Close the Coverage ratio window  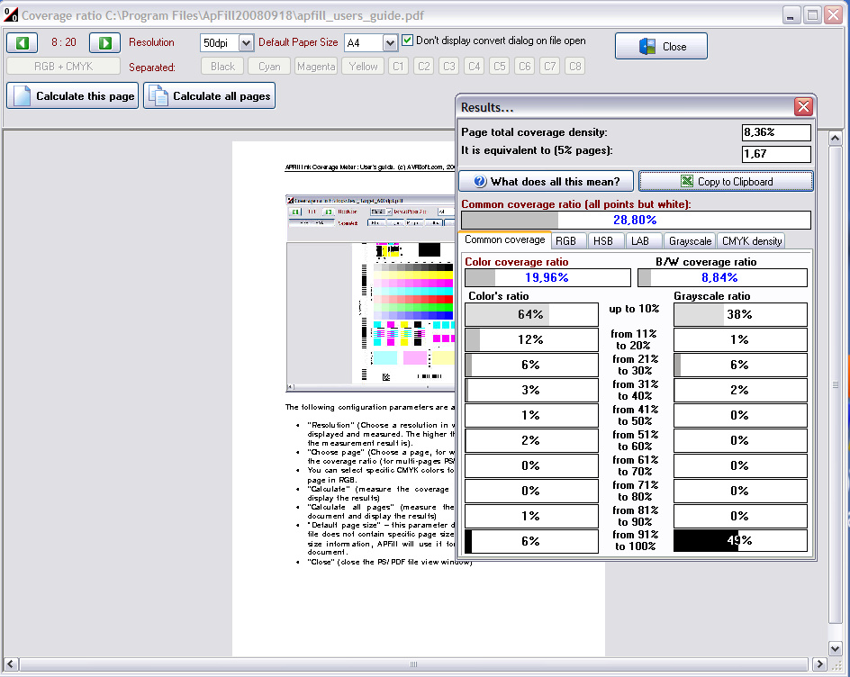(833, 15)
